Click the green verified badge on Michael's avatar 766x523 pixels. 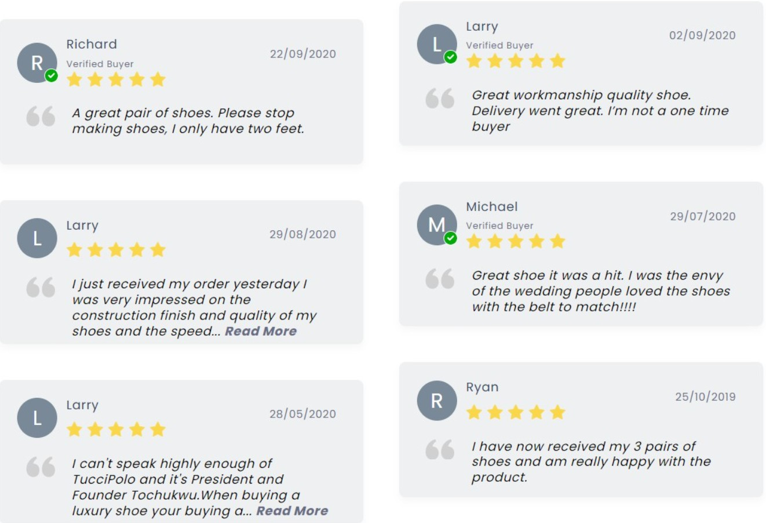tap(450, 238)
